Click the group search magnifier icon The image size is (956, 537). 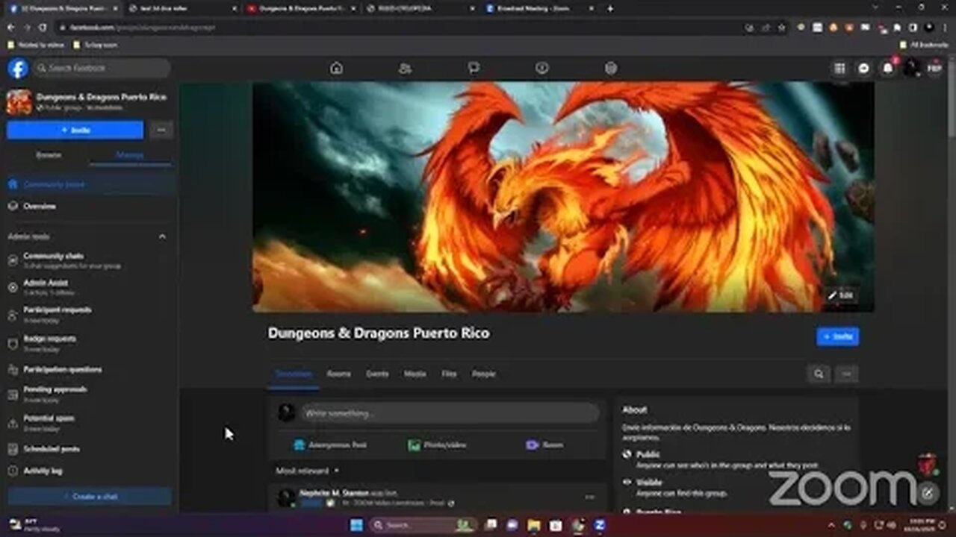[x=819, y=374]
